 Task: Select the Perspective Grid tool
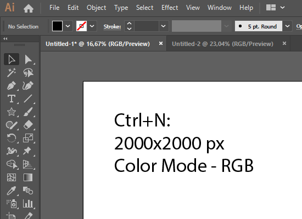coord(28,164)
